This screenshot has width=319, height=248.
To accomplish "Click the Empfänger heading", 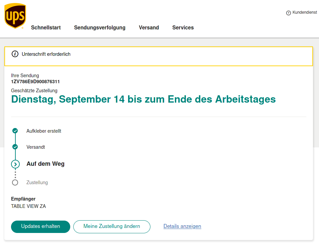I will click(23, 199).
